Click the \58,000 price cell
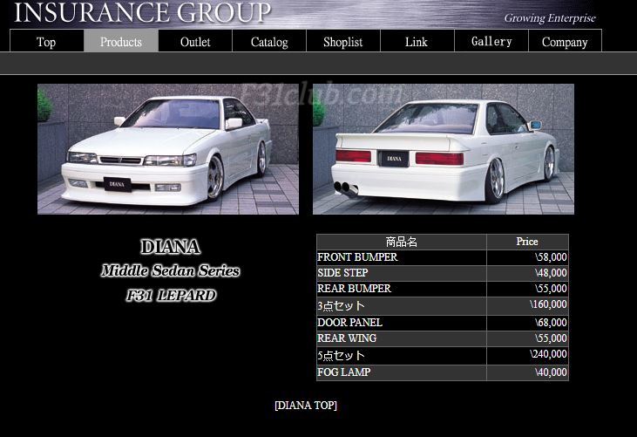The width and height of the screenshot is (637, 437). tap(527, 257)
